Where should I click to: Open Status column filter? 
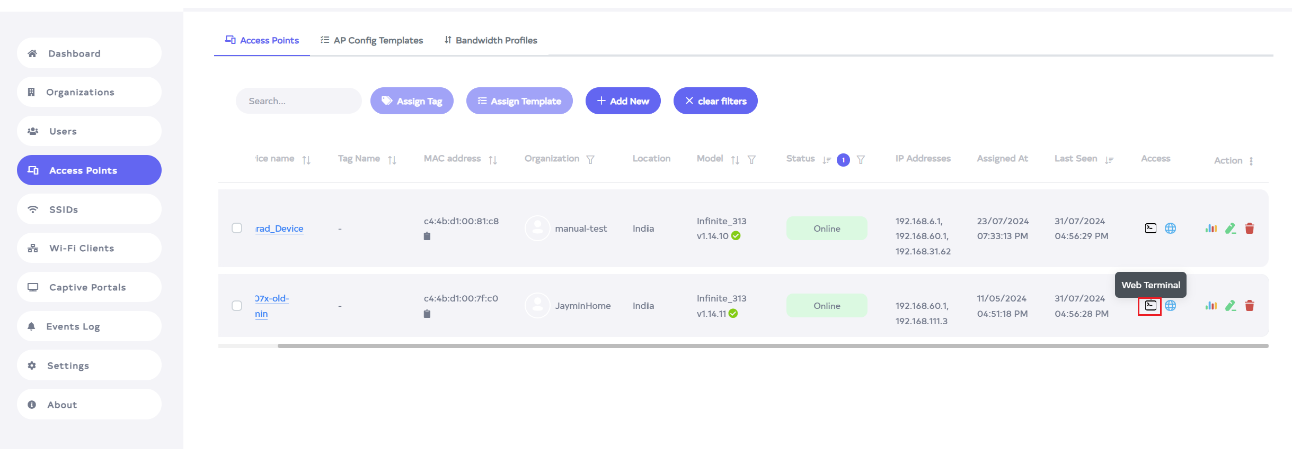[861, 160]
